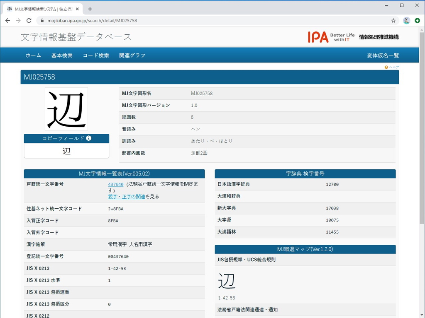The width and height of the screenshot is (425, 318).
Task: Click the ホーム navigation item
Action: [33, 55]
